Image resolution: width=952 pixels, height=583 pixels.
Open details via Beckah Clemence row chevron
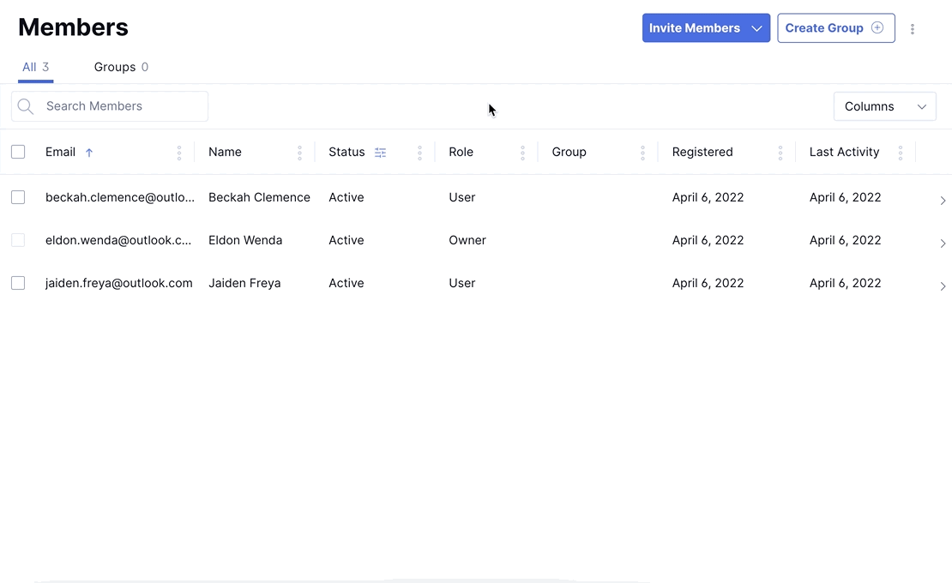[x=943, y=201]
